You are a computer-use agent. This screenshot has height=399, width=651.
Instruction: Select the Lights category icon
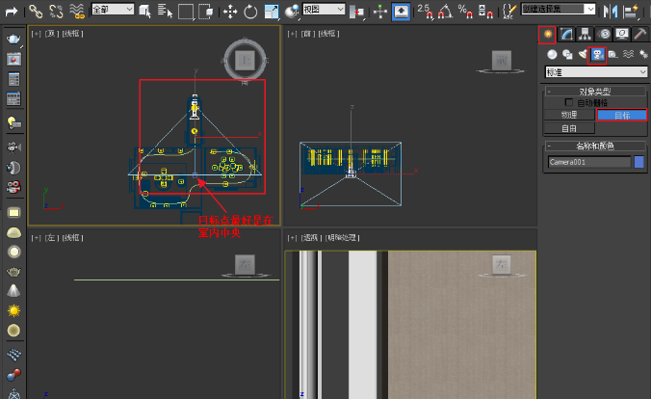tap(582, 54)
